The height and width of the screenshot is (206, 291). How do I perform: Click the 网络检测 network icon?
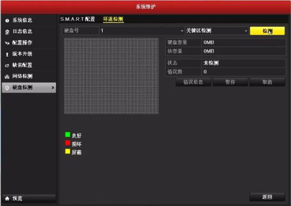(7, 76)
